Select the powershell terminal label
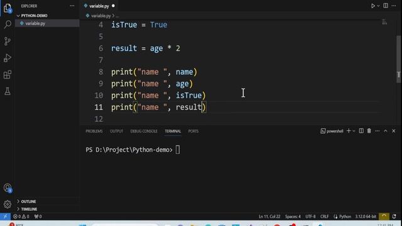 (332, 131)
